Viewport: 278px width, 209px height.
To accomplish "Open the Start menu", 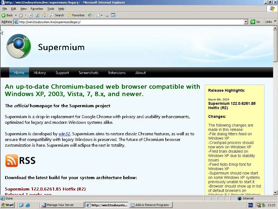I will coord(7,205).
